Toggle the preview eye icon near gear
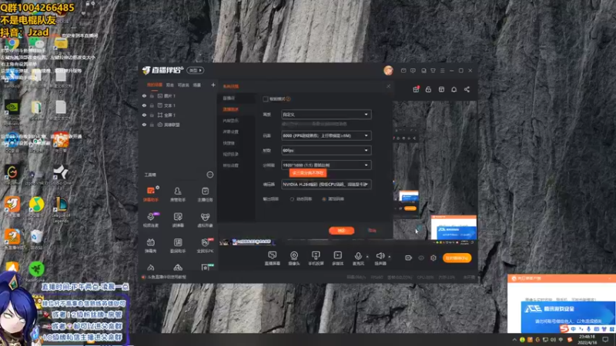The width and height of the screenshot is (616, 346). 421,258
